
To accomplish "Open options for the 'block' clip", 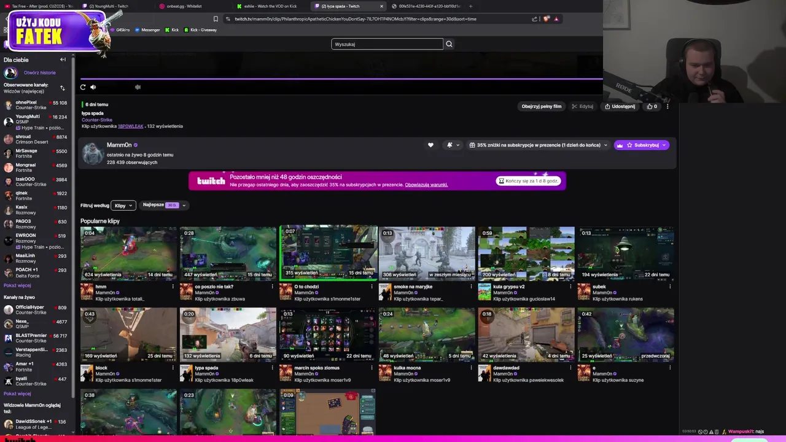I will [x=173, y=368].
